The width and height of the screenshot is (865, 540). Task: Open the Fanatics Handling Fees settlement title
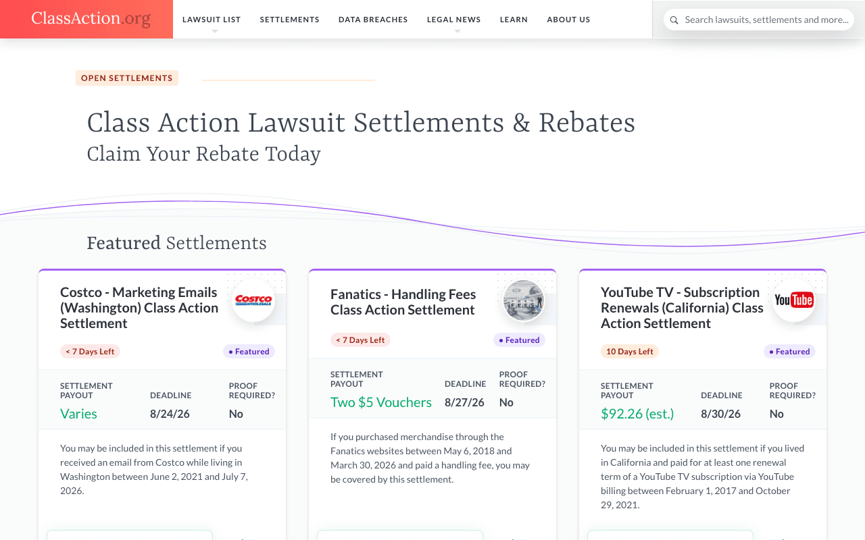(403, 302)
